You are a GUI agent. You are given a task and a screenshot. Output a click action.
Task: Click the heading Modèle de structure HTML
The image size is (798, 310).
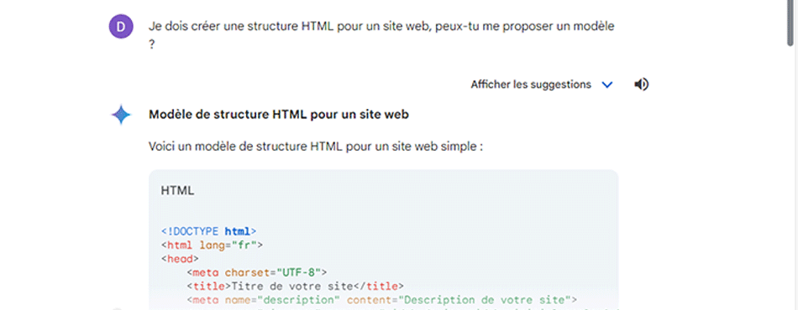[279, 115]
